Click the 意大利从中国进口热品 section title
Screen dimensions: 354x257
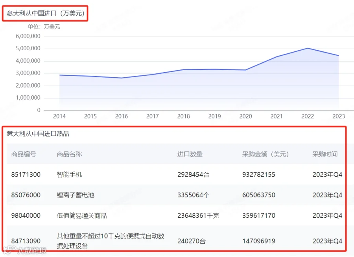[x=38, y=133]
